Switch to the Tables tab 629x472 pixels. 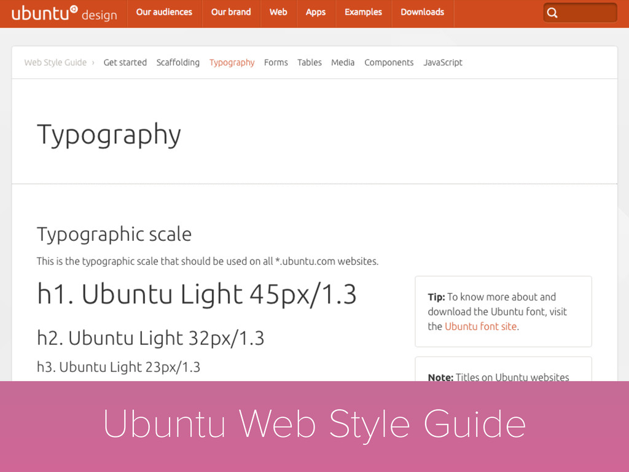310,63
